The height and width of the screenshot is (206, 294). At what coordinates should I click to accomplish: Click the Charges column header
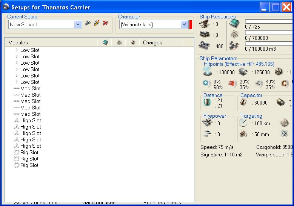(x=161, y=42)
